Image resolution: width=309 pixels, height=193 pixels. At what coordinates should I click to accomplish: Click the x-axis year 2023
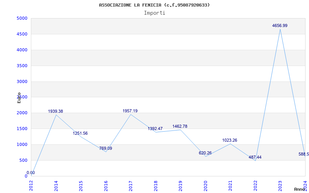280,186
